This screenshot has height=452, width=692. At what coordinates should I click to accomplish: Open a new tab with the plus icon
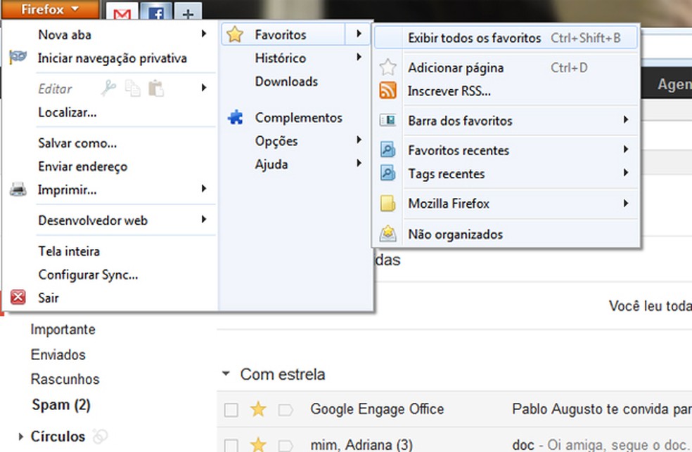point(187,12)
